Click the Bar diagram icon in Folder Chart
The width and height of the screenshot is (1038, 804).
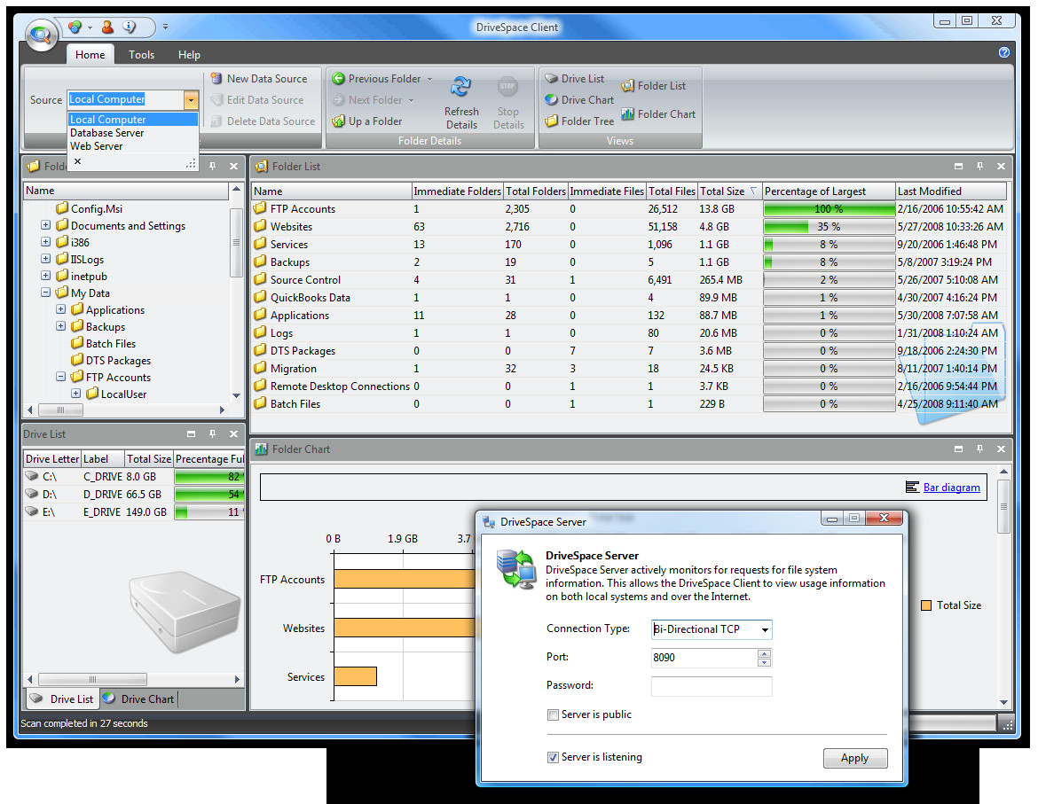coord(912,488)
